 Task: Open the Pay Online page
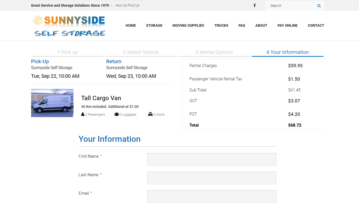point(288,25)
